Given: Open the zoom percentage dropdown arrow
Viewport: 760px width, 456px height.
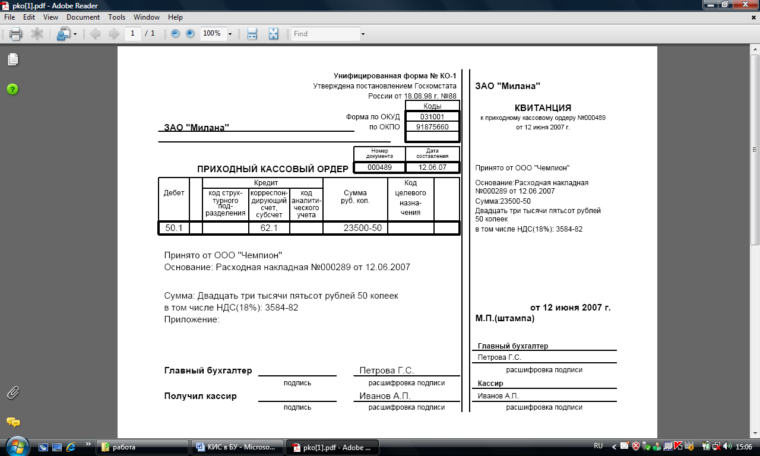Looking at the screenshot, I should [x=230, y=34].
